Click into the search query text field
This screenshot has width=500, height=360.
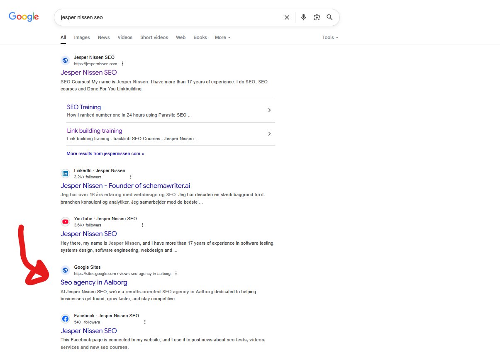pyautogui.click(x=166, y=17)
